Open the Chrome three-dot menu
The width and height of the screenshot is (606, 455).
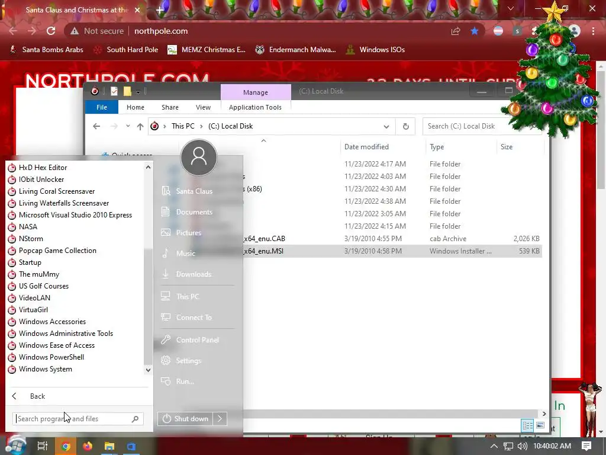tap(593, 31)
